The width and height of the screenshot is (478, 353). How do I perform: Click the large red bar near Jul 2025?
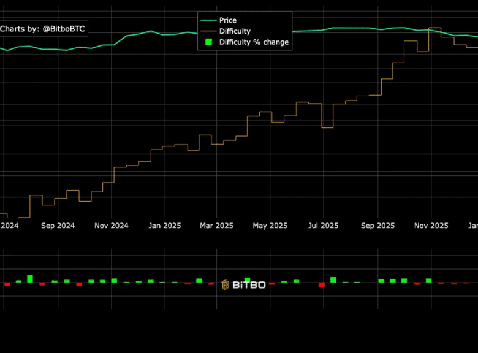tap(322, 285)
